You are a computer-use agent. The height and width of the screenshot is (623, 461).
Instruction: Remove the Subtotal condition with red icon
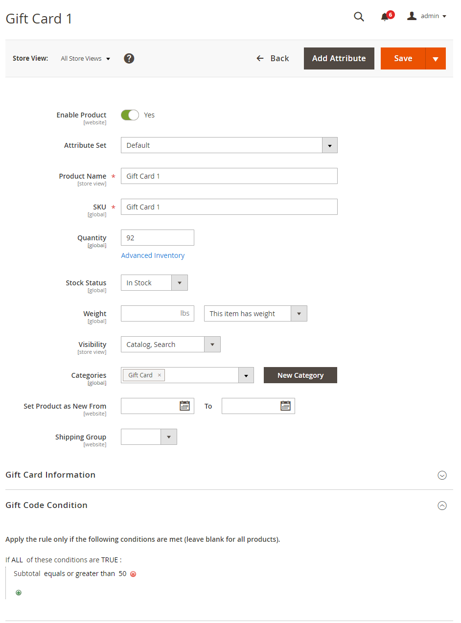tap(133, 574)
